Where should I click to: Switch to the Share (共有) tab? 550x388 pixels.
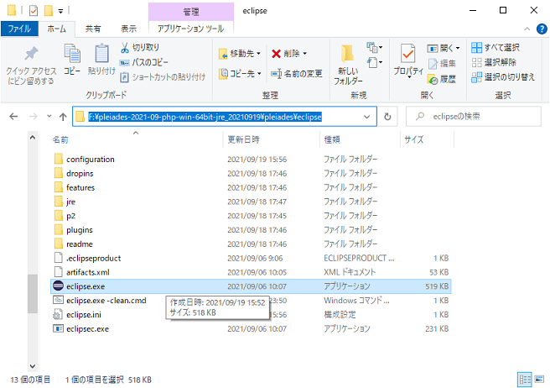[x=93, y=29]
